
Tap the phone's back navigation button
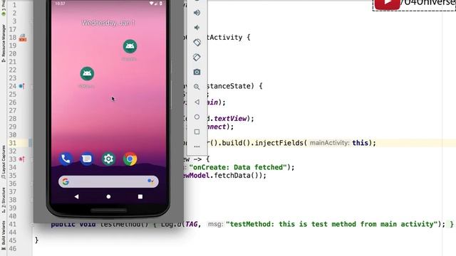click(76, 196)
